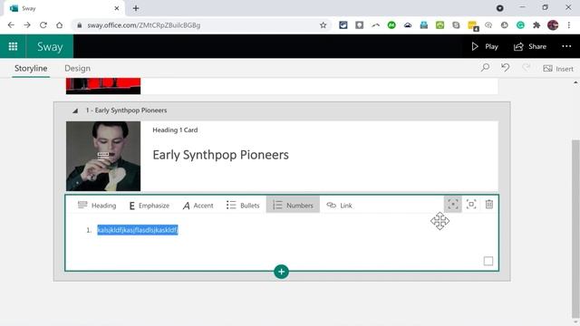Image resolution: width=580 pixels, height=326 pixels.
Task: Open the Extensions puzzle icon
Action: pos(536,25)
